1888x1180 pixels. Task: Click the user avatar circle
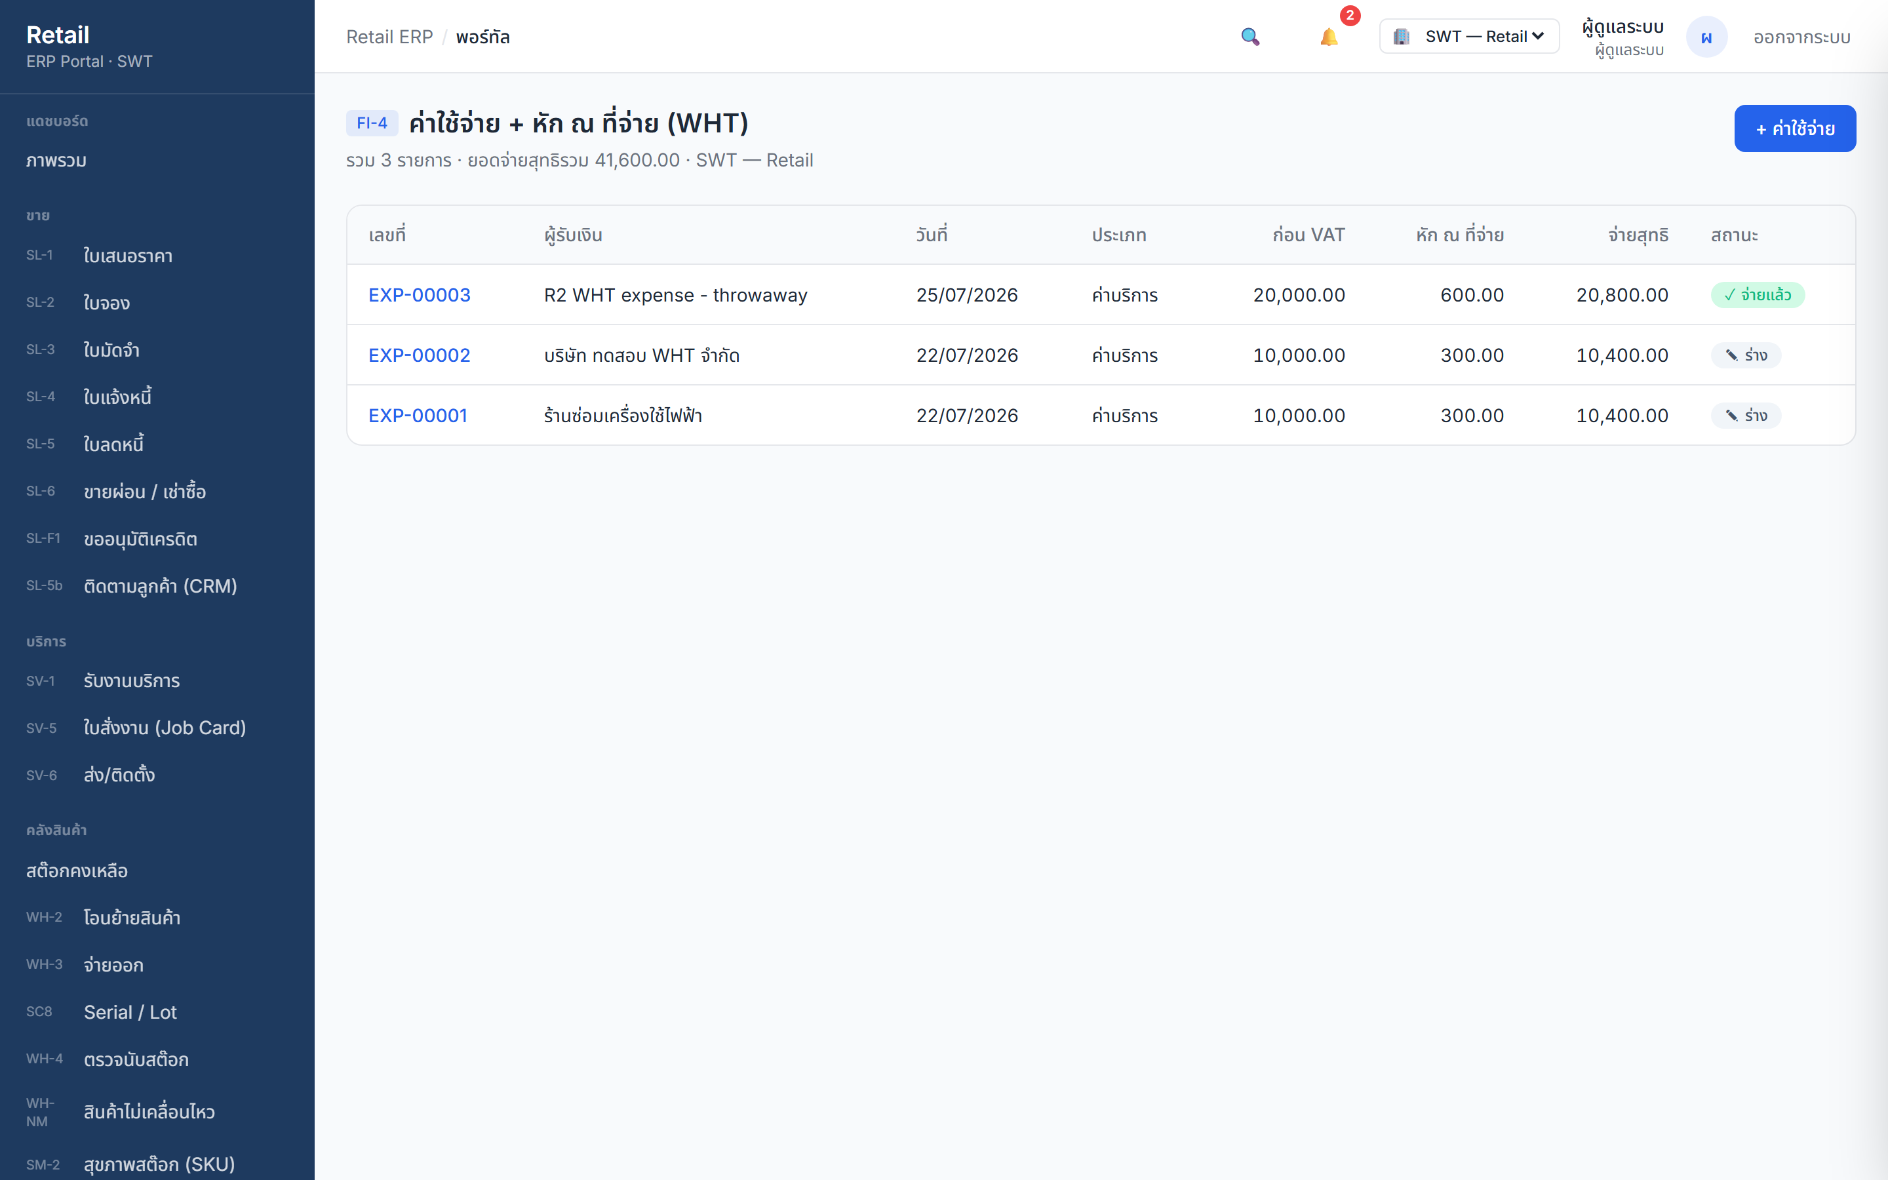coord(1706,37)
